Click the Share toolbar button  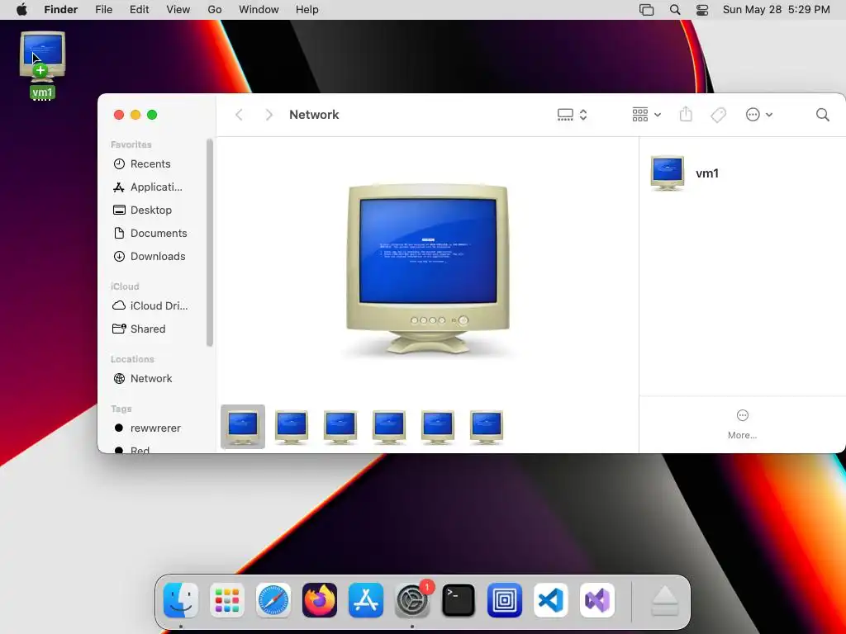pyautogui.click(x=686, y=114)
